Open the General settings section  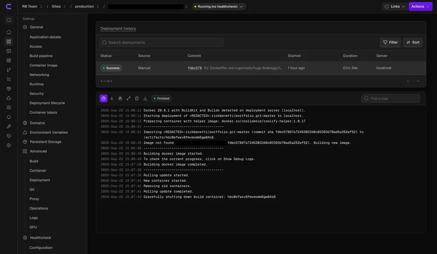(37, 27)
